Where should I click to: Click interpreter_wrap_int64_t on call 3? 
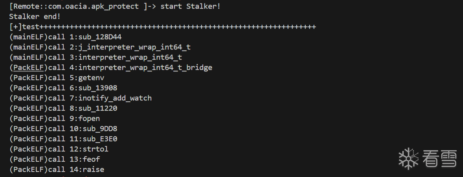click(x=130, y=57)
